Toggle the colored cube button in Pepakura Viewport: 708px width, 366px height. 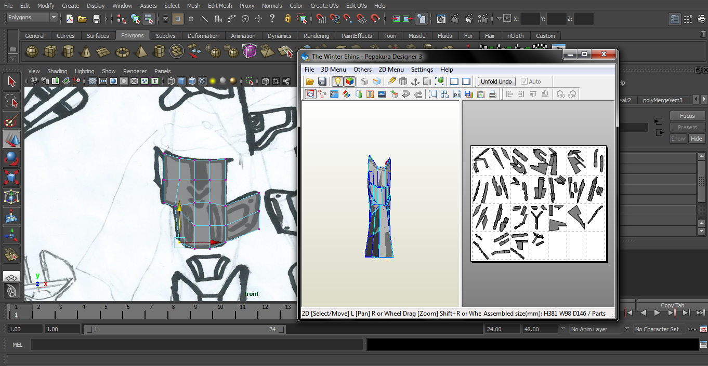[x=350, y=82]
